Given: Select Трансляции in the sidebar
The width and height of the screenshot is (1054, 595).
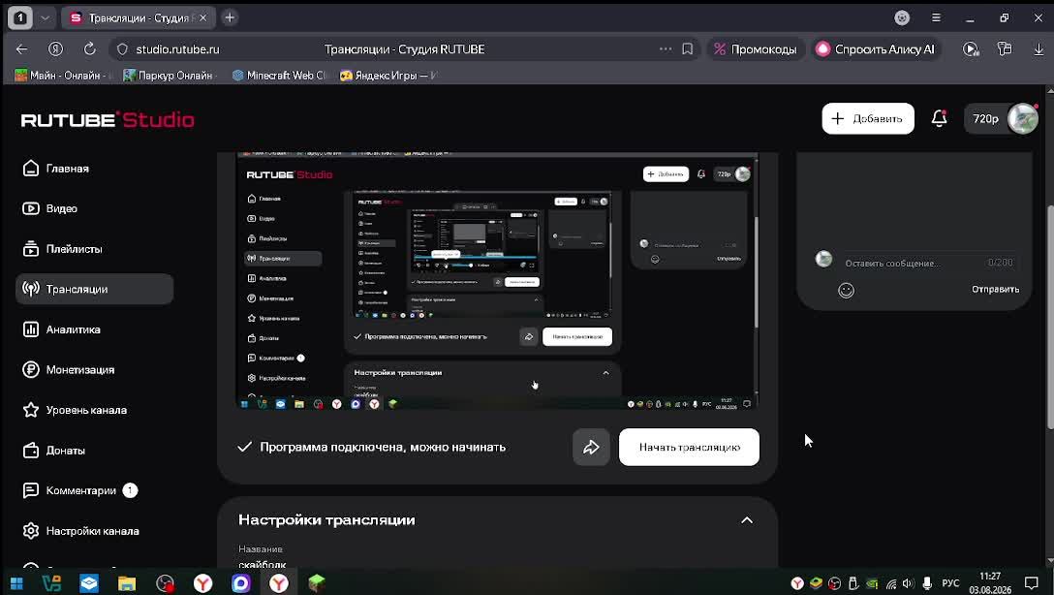Looking at the screenshot, I should (94, 289).
